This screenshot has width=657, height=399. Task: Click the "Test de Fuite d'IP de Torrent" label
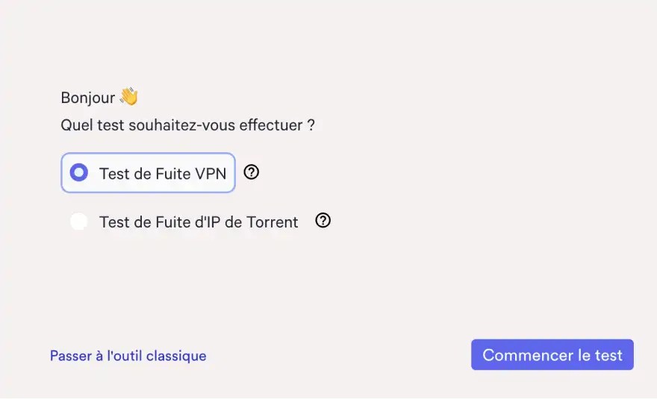(x=199, y=222)
